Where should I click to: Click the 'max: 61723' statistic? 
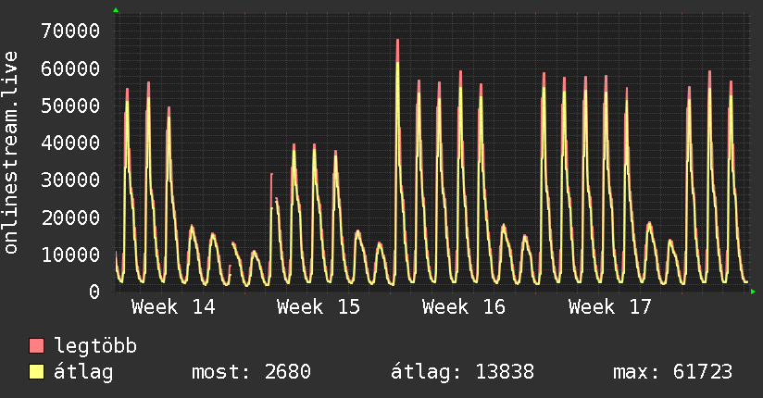(x=672, y=372)
